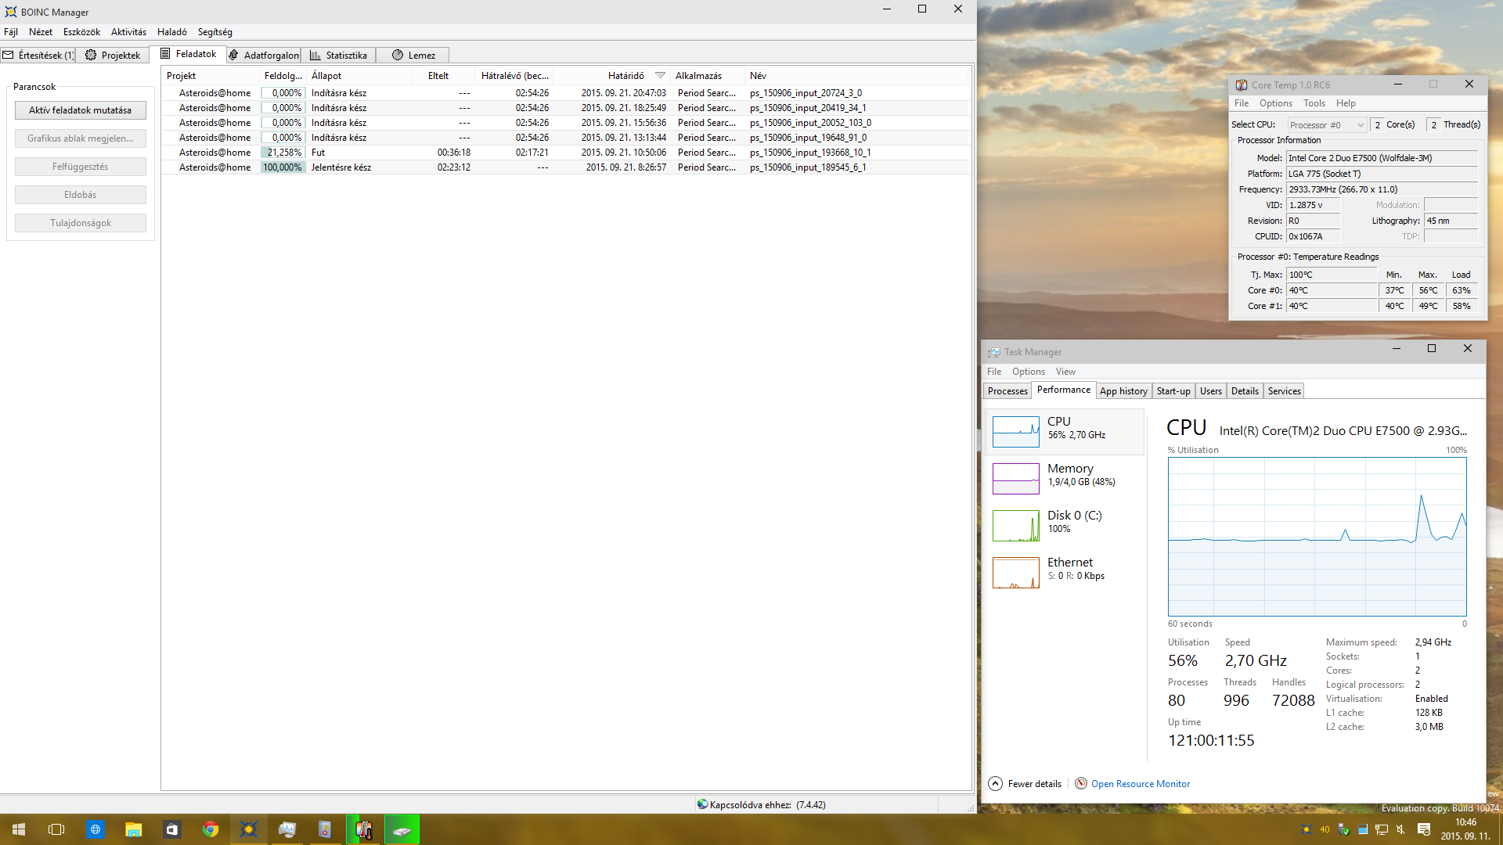The width and height of the screenshot is (1503, 845).
Task: Switch to BOINC Manager taskbar icon
Action: coord(248,829)
